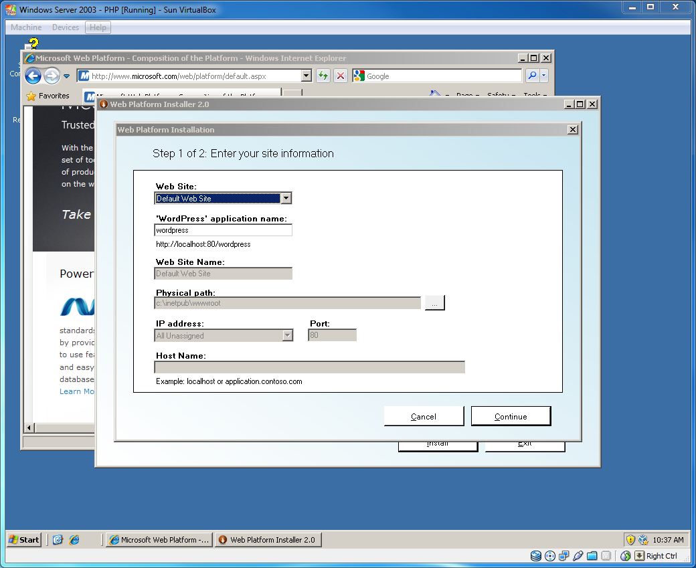
Task: Open the Help menu in VirtualBox
Action: 98,27
